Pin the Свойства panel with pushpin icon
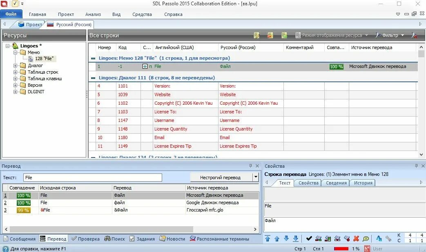Viewport: 426px width, 252px height. pyautogui.click(x=416, y=166)
